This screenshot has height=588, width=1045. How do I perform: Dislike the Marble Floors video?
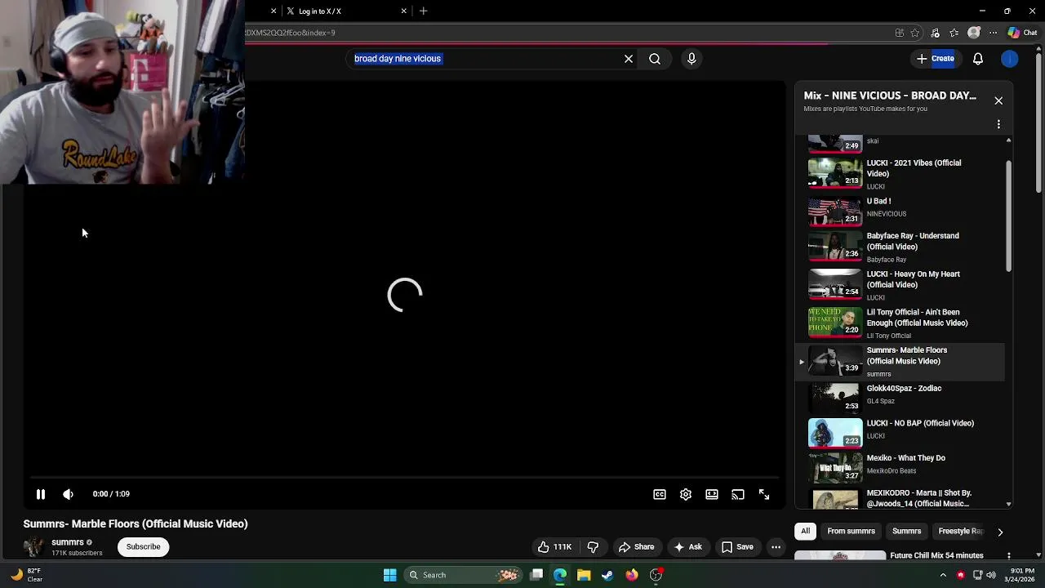[x=594, y=547]
